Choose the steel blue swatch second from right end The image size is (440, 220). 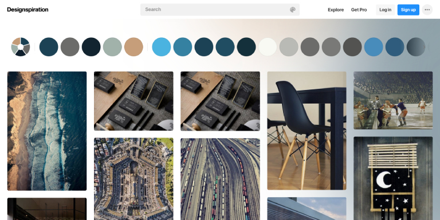click(395, 47)
